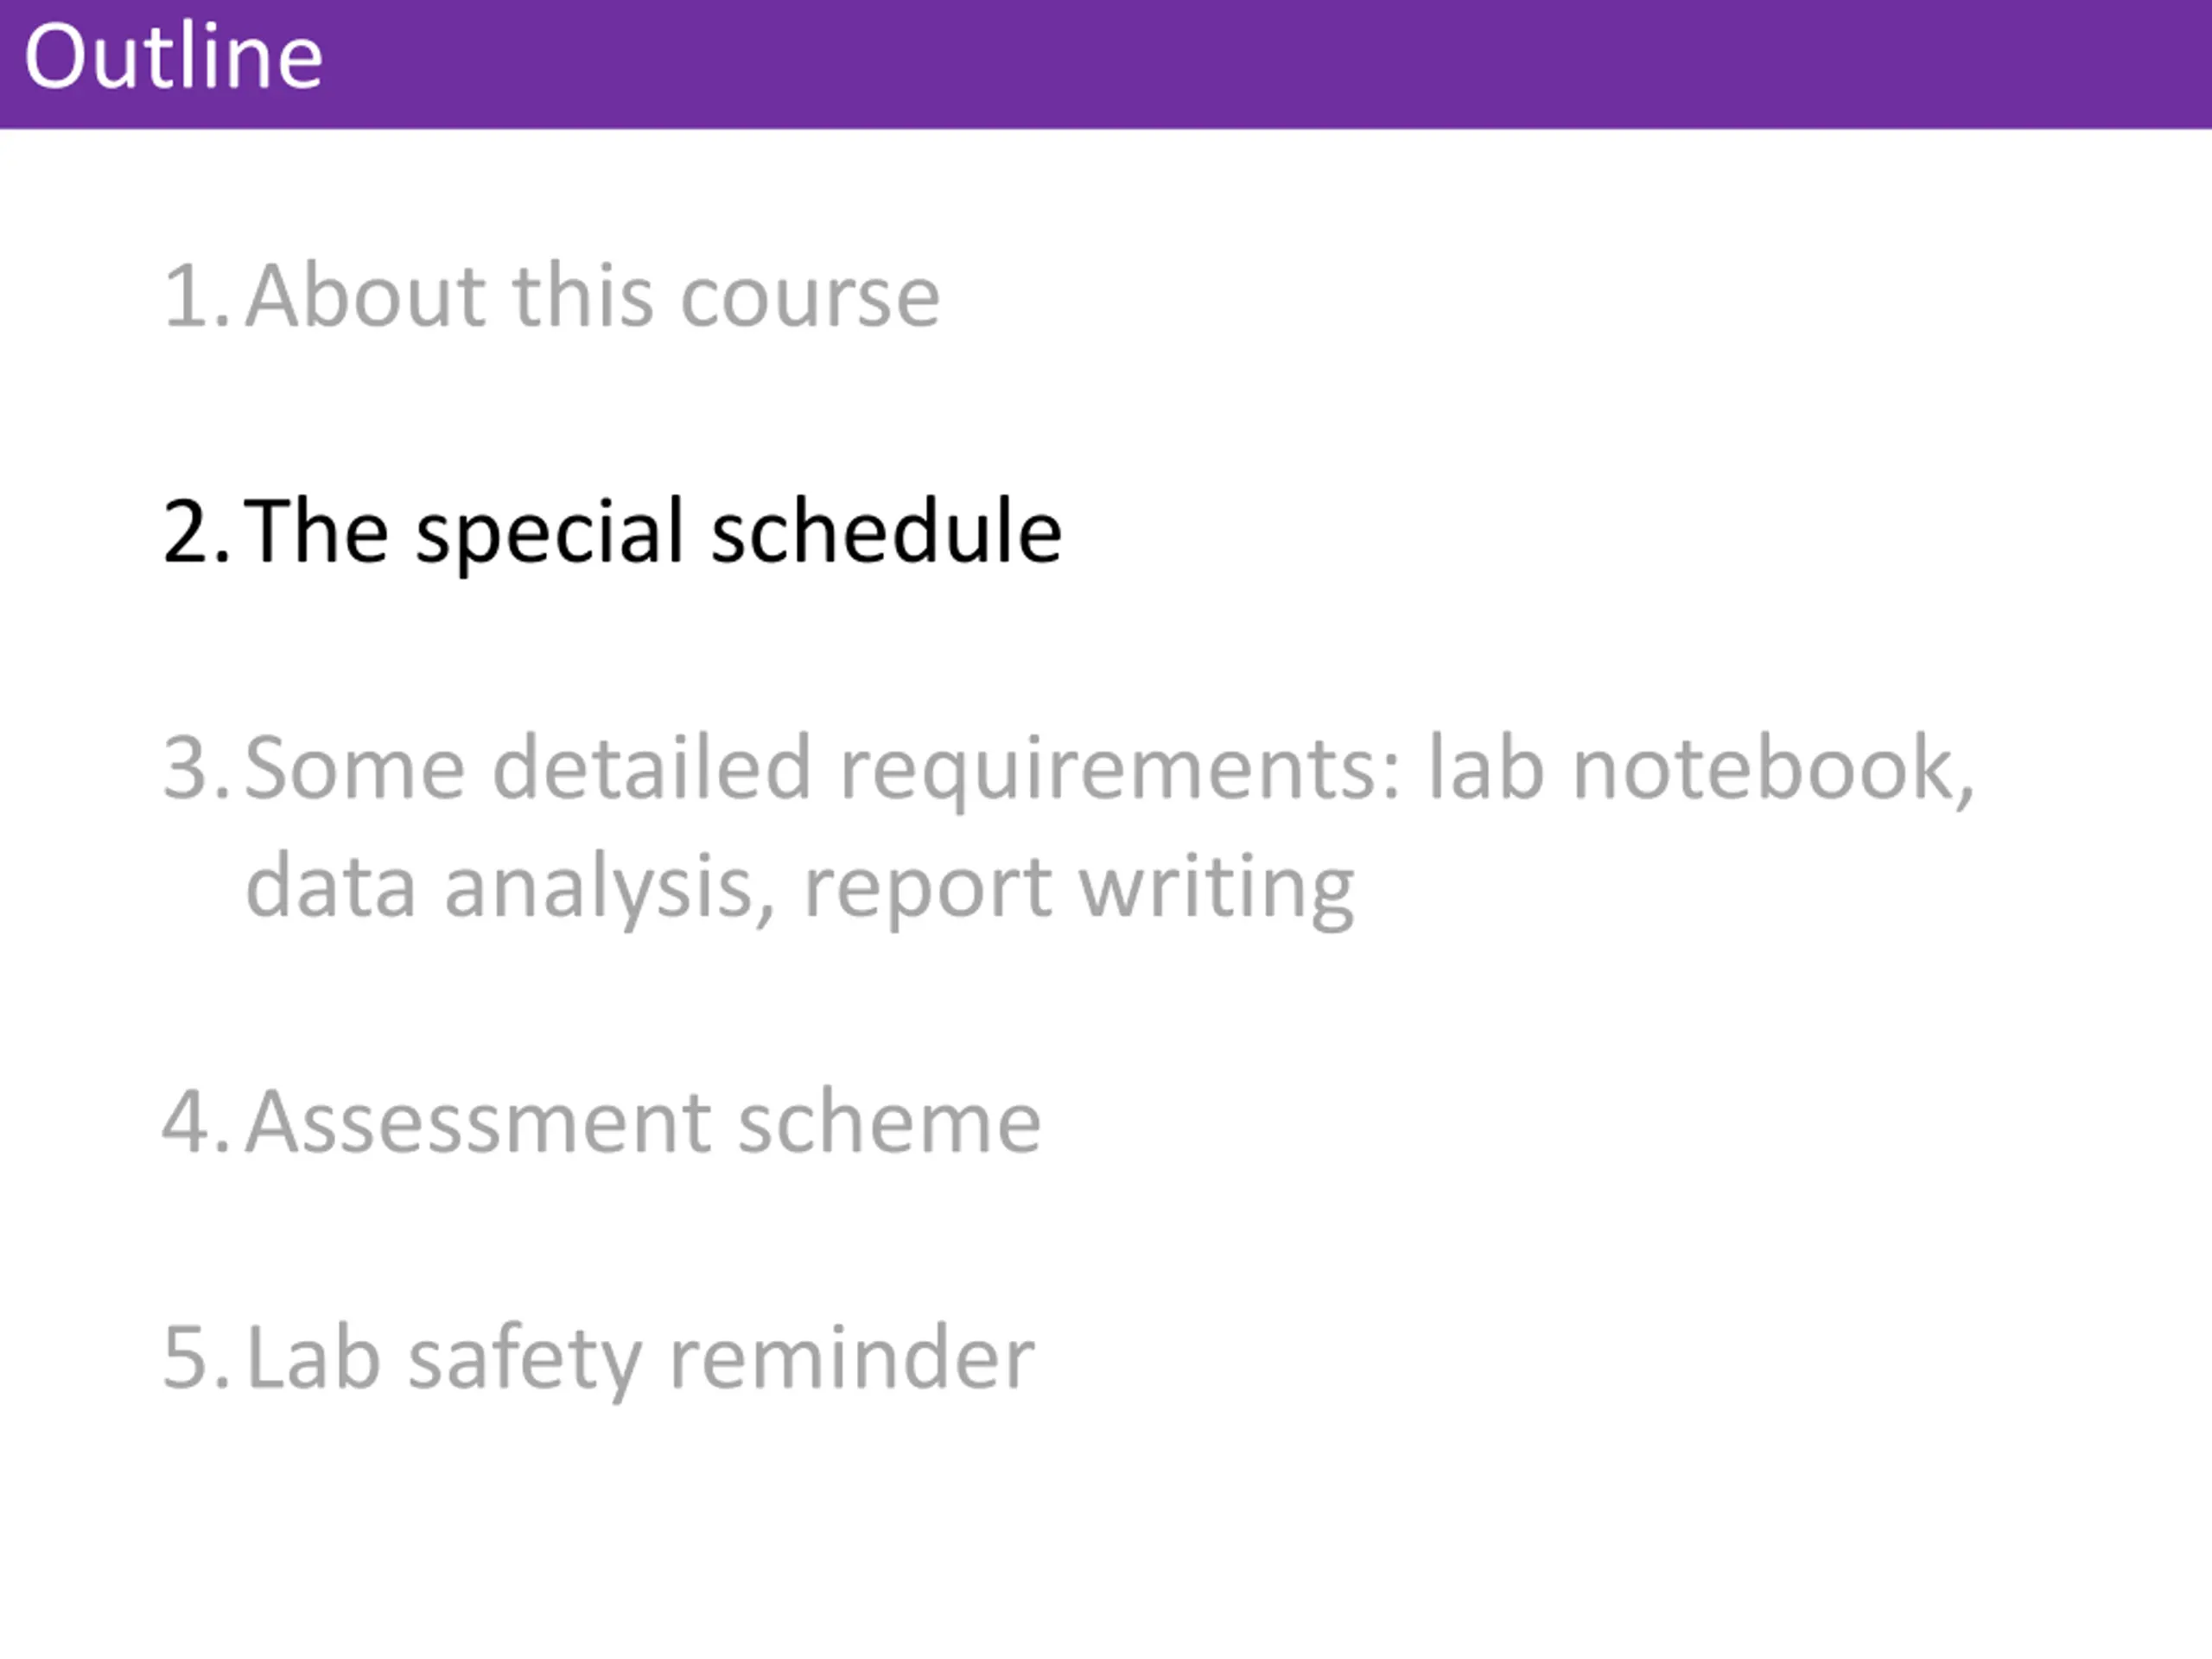Click the words lab notebook
Screen dimensions: 2212x1659
pyautogui.click(x=1701, y=768)
